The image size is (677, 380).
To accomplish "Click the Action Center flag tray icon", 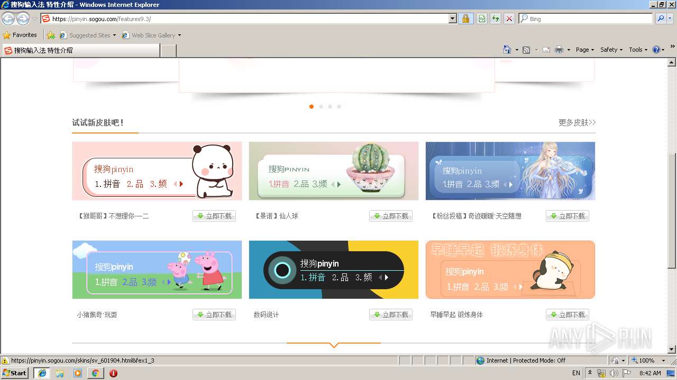I will [x=627, y=373].
